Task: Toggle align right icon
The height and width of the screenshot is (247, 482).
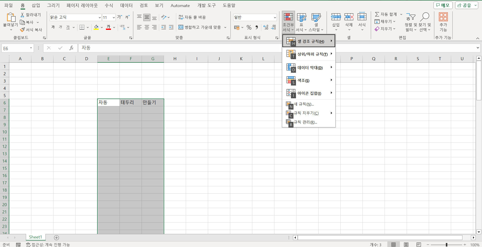Action: pos(154,27)
